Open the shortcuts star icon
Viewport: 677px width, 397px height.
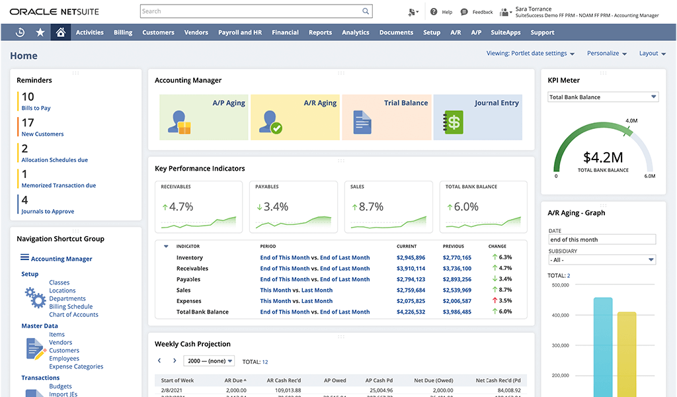(x=40, y=32)
